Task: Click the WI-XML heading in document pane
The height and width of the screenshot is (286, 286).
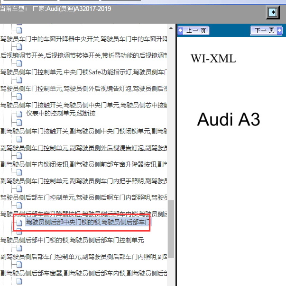Action: (213, 59)
